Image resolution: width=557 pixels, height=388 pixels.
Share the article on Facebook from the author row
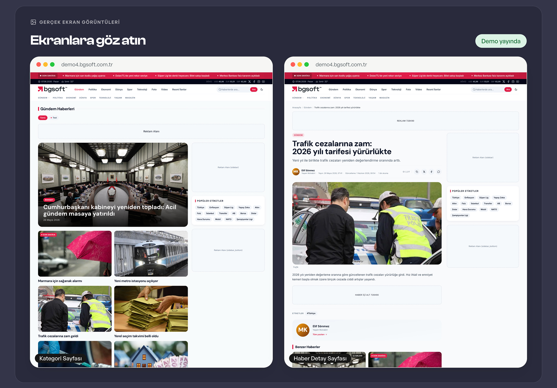coord(431,172)
